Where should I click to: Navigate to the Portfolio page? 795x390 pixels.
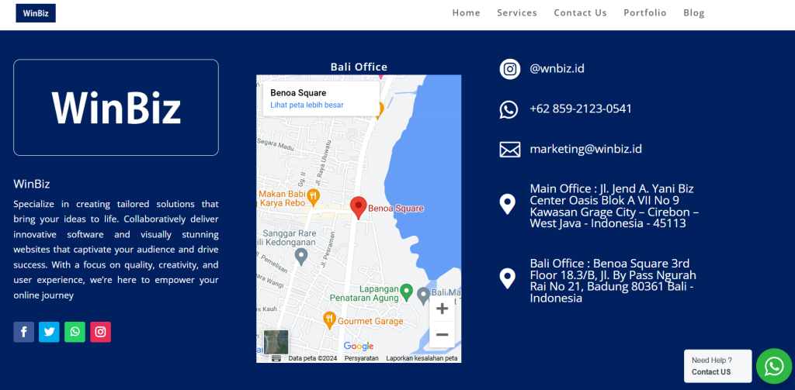tap(644, 12)
